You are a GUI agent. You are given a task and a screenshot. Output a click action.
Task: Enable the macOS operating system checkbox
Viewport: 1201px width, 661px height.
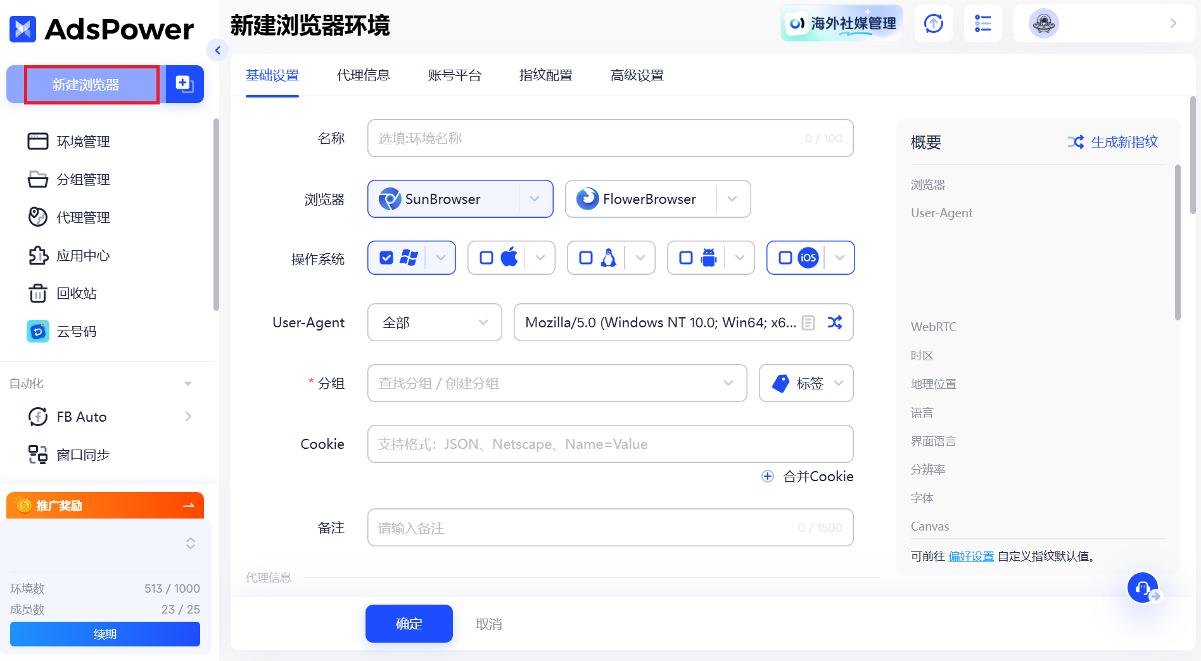coord(486,258)
